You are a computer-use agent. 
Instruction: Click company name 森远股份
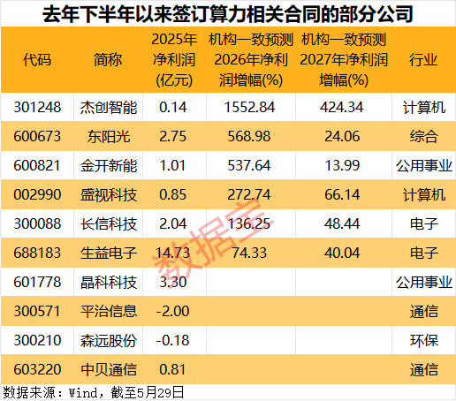coord(109,340)
